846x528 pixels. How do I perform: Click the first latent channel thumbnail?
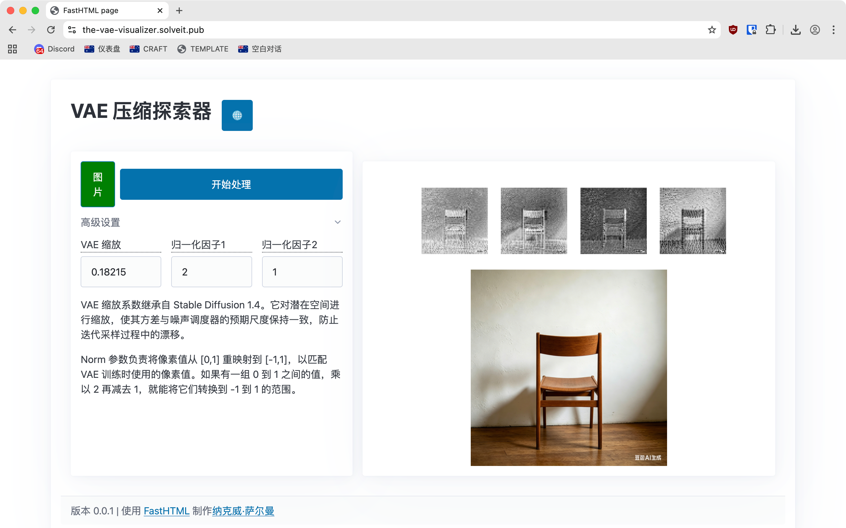coord(454,221)
